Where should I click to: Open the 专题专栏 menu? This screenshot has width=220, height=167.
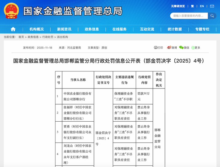click(x=202, y=29)
